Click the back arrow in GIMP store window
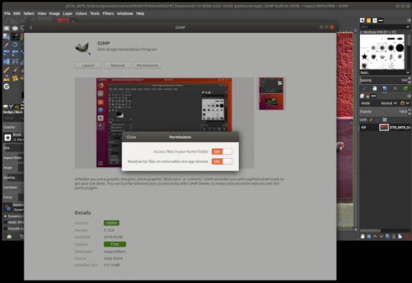 click(x=31, y=27)
